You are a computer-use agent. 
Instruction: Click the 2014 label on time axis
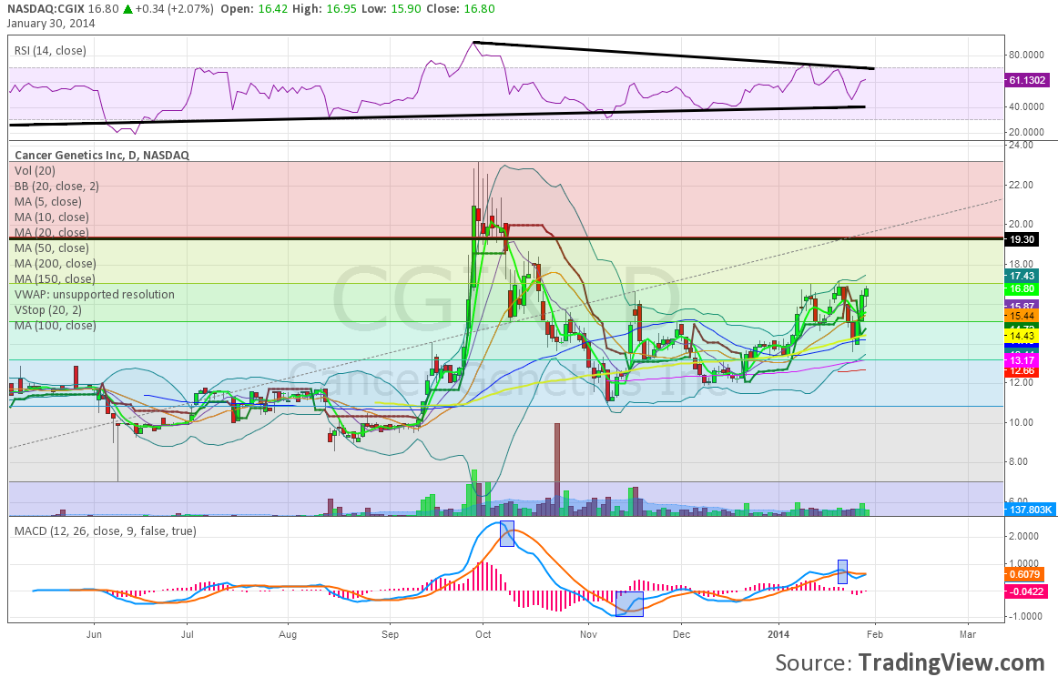tap(778, 634)
